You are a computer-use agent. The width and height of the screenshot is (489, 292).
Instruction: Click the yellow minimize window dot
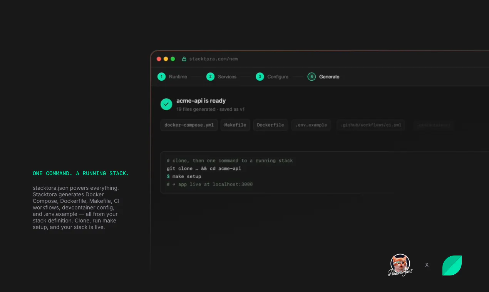[x=166, y=59]
